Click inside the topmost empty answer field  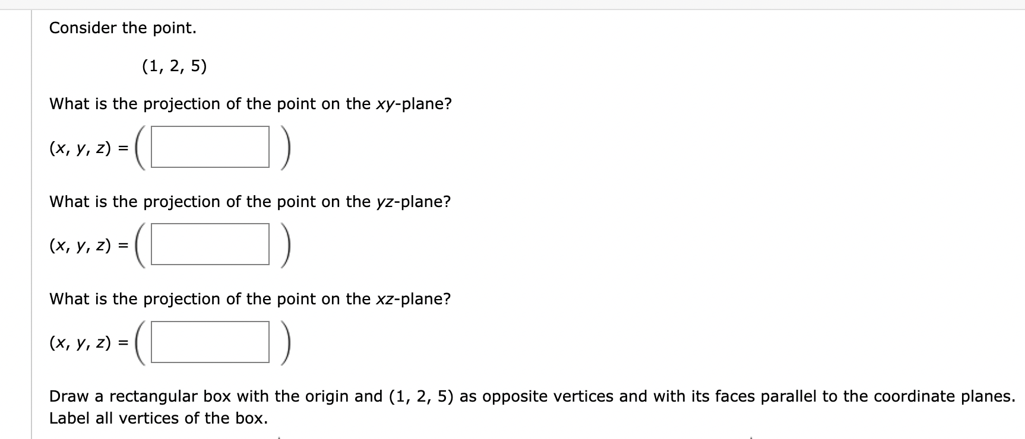(210, 147)
